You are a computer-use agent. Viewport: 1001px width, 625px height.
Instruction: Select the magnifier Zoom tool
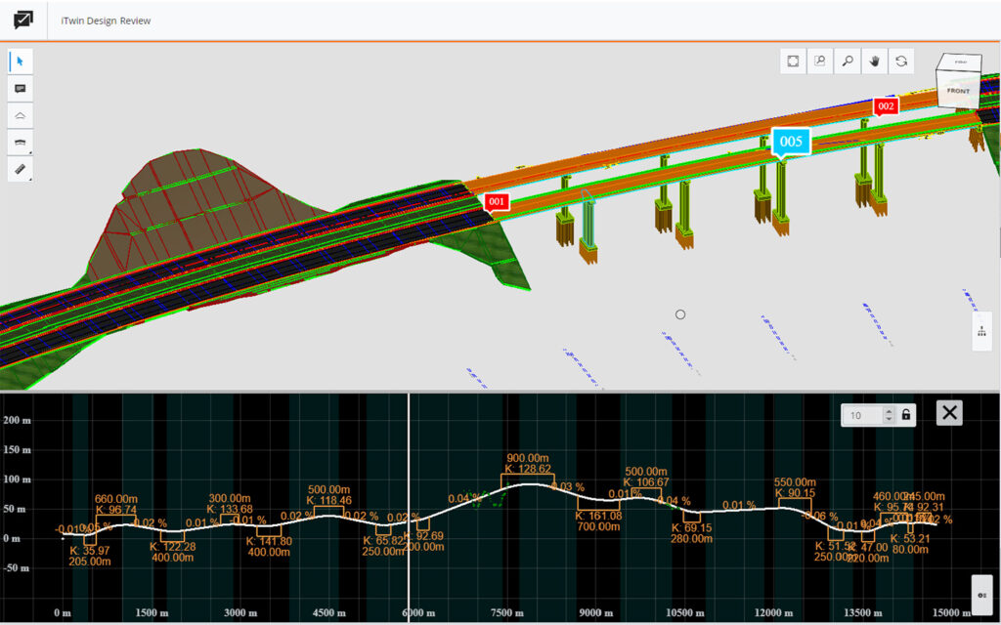847,60
